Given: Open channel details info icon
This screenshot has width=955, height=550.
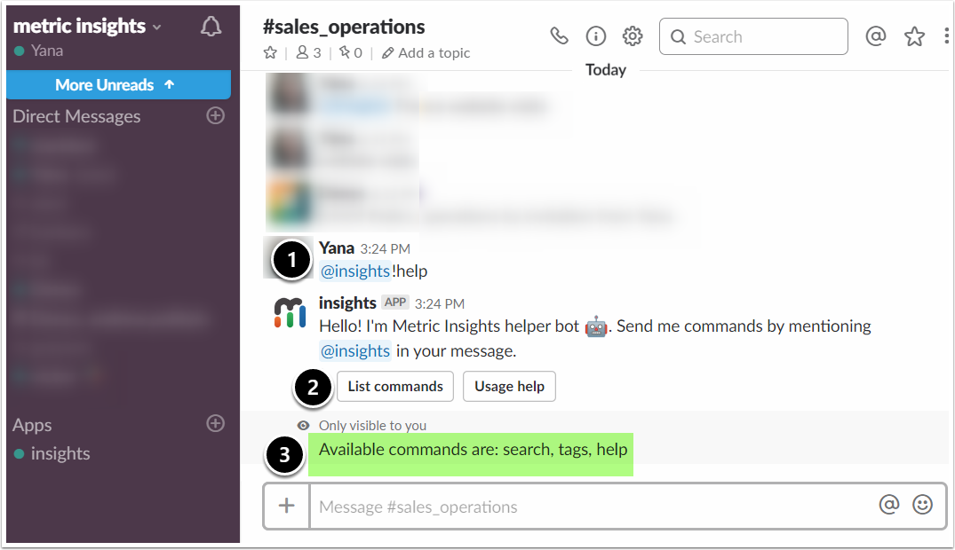Looking at the screenshot, I should point(595,36).
